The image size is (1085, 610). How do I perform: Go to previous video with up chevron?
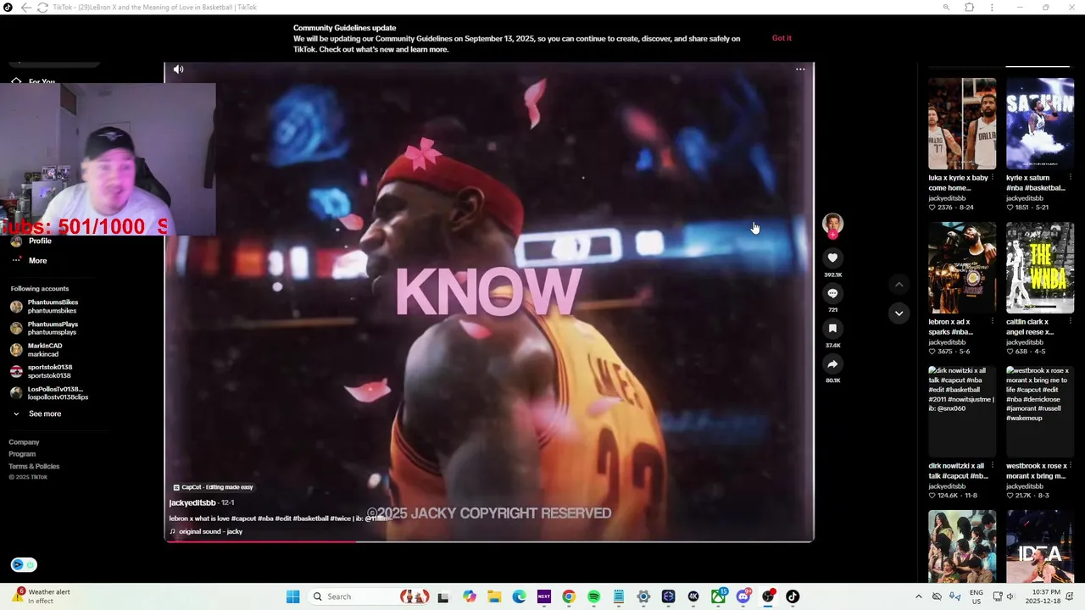coord(899,285)
